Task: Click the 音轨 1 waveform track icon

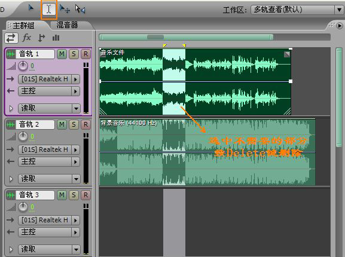Action: (x=11, y=54)
